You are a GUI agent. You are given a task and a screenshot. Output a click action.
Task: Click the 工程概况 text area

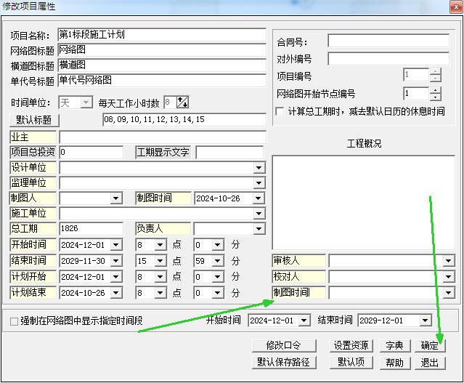[364, 203]
